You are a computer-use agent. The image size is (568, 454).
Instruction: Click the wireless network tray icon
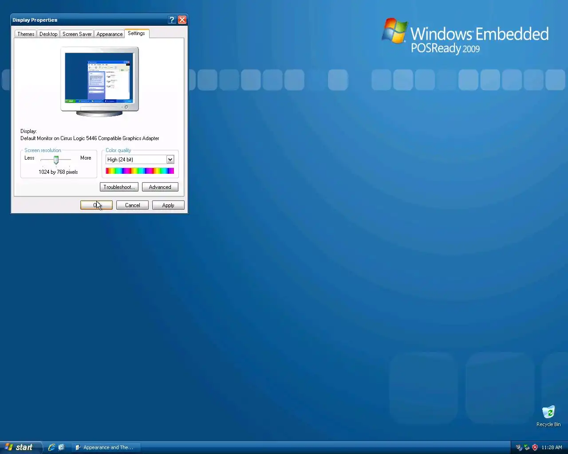point(519,447)
